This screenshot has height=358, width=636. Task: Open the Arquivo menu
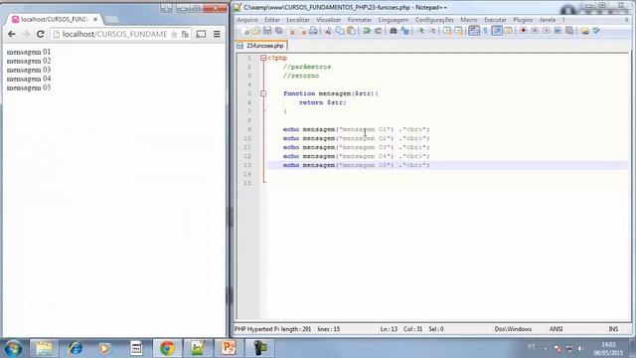tap(247, 20)
